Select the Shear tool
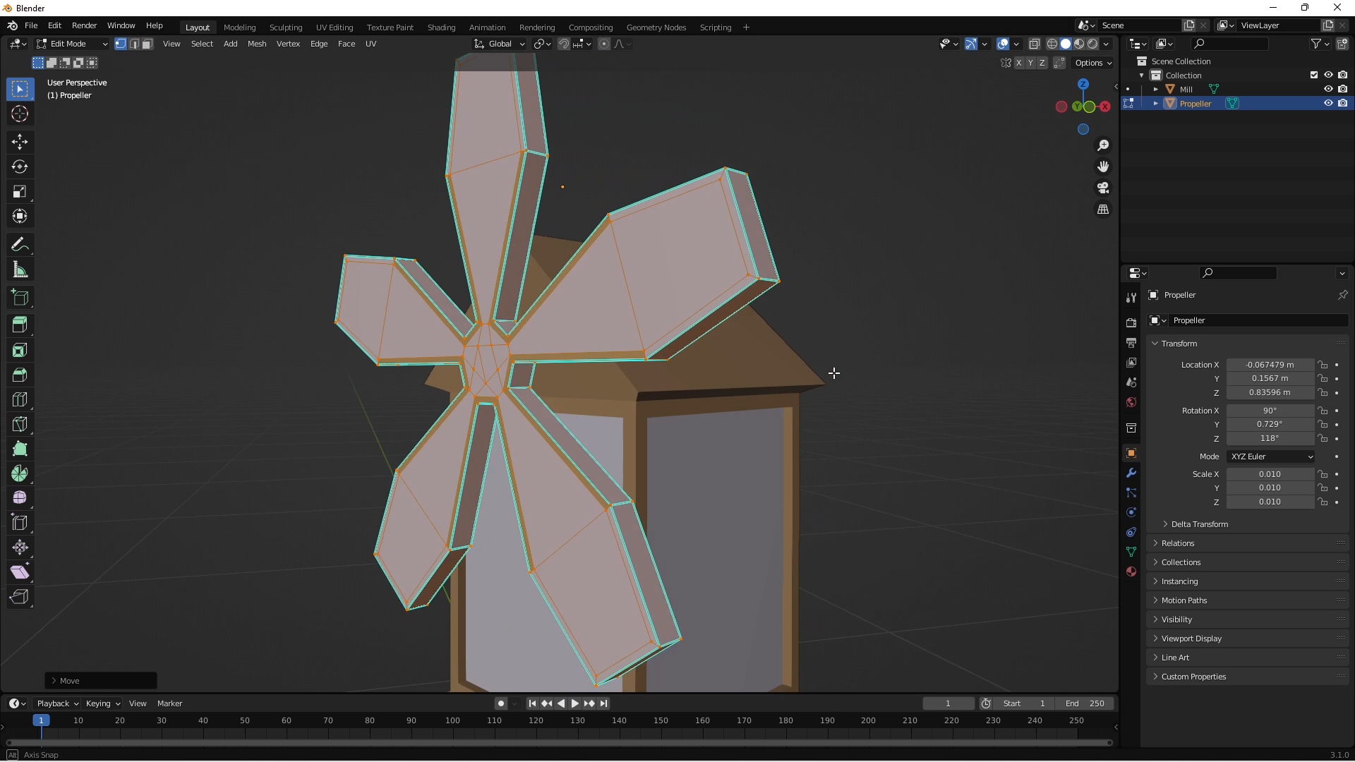 coord(20,572)
